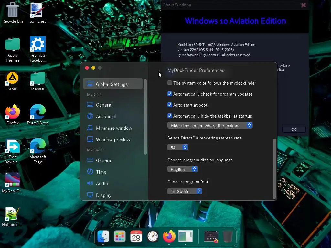Open TeamOS.xyz Edge shortcut
Screen dimensions: 331x248
tap(37, 115)
